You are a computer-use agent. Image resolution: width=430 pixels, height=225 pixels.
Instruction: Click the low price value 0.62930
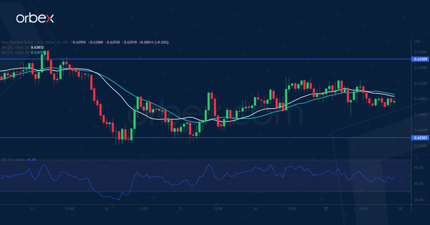click(x=113, y=42)
